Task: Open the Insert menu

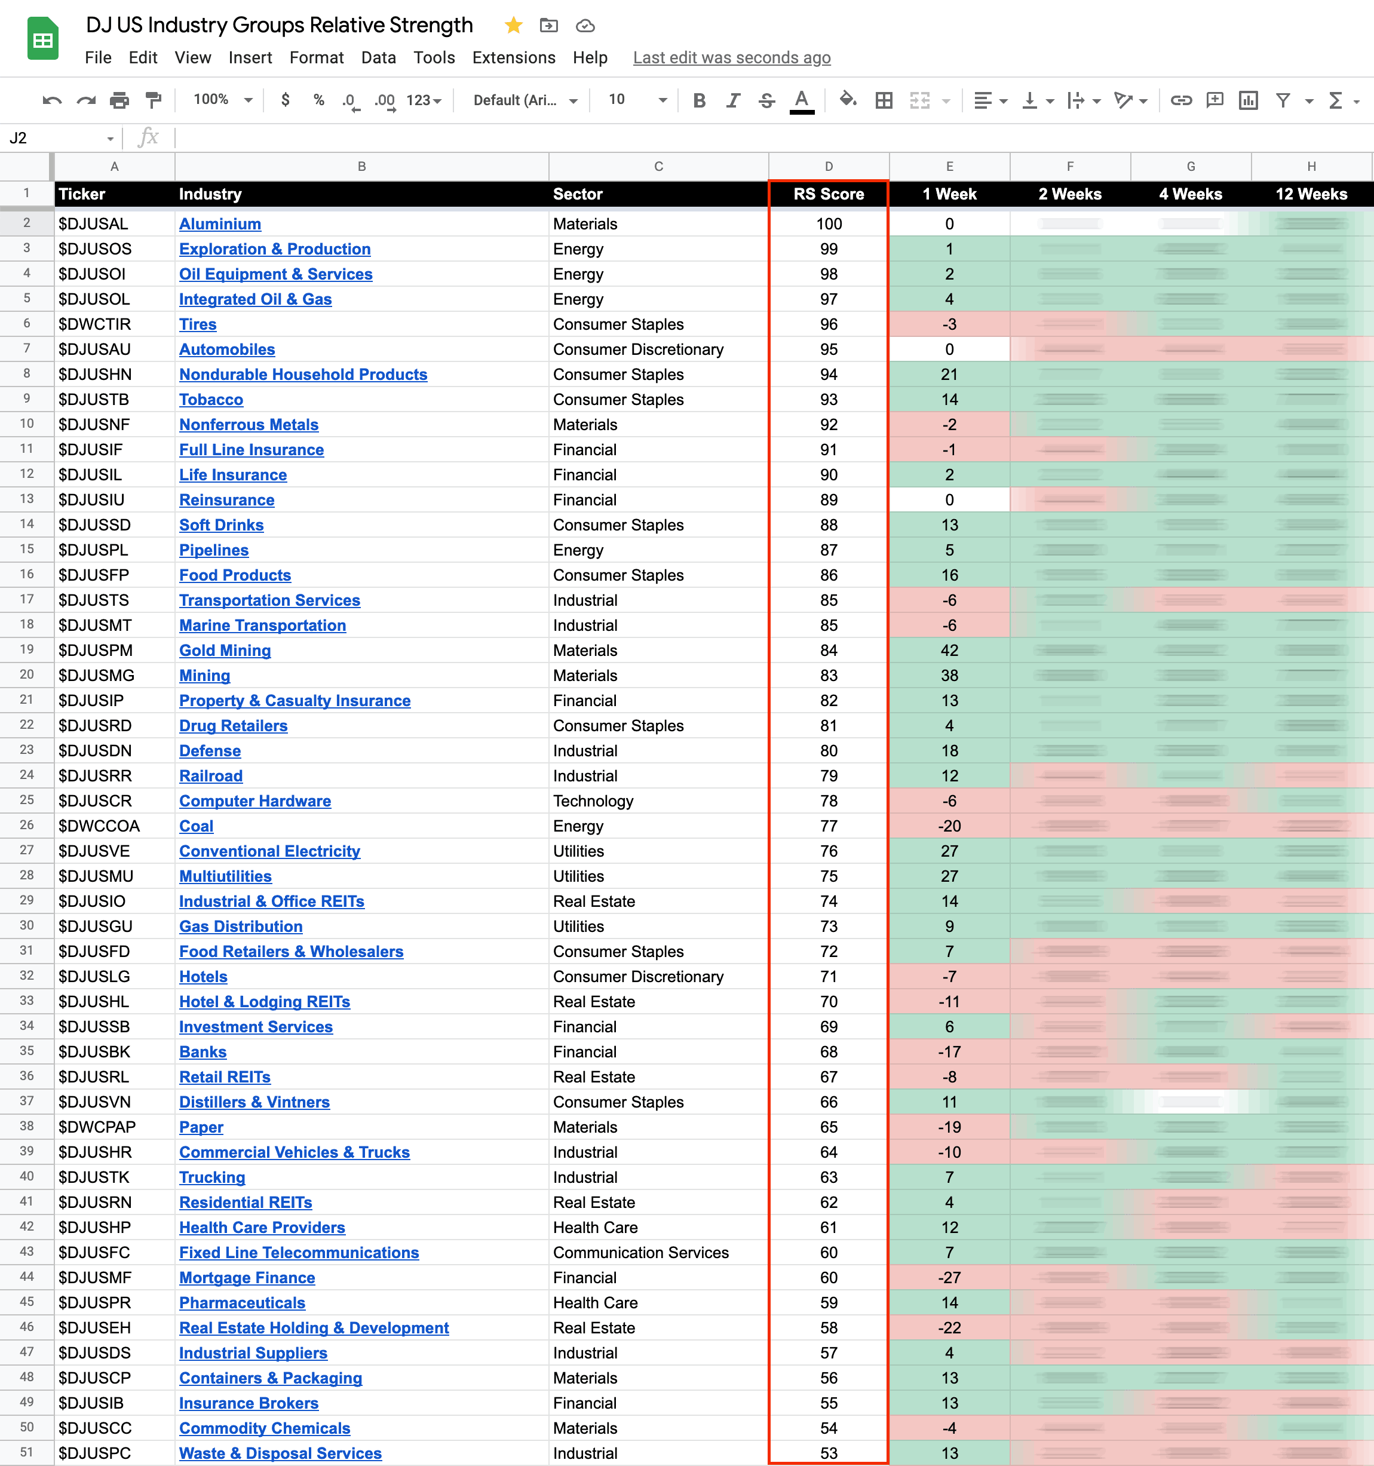Action: [250, 57]
